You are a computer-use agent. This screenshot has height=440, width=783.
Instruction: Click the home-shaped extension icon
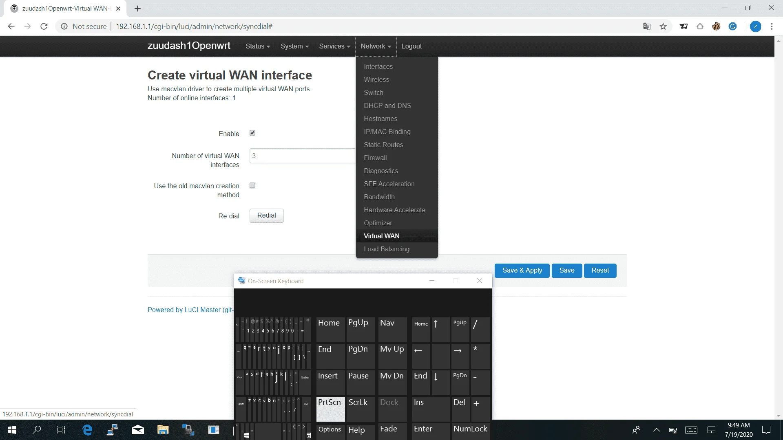pyautogui.click(x=700, y=26)
